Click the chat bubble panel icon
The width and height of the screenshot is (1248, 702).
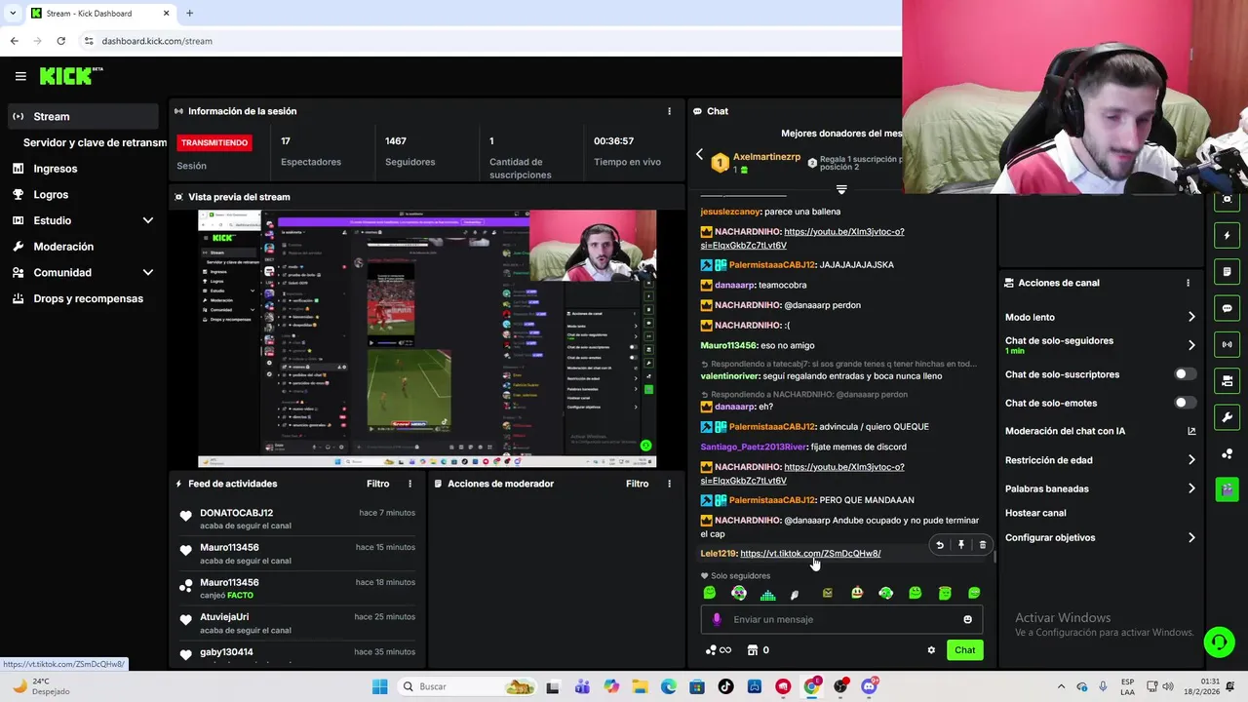click(1228, 308)
